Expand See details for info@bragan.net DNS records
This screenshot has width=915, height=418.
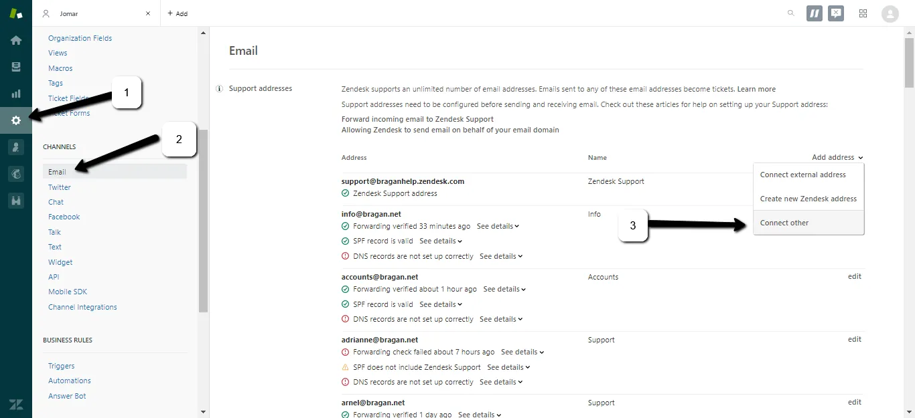[501, 257]
